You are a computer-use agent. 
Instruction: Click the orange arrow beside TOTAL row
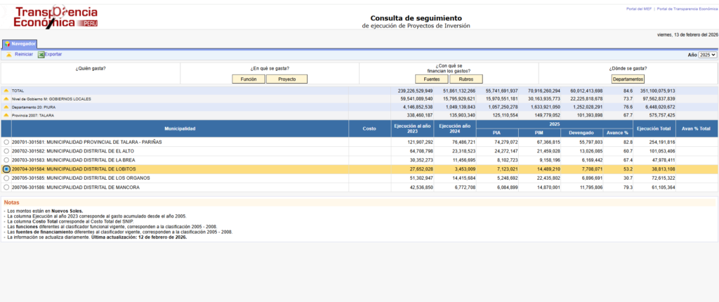coord(6,91)
